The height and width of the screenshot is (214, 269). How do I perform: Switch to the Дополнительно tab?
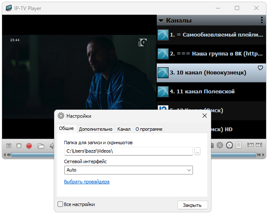95,129
